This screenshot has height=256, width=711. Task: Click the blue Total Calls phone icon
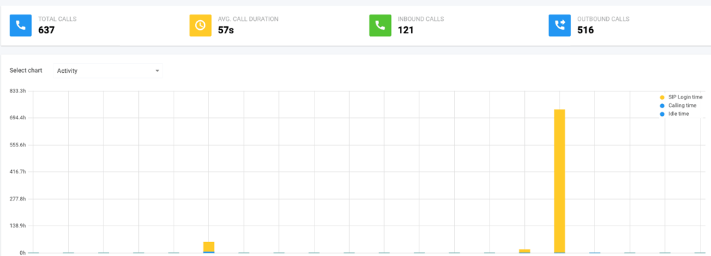point(21,26)
